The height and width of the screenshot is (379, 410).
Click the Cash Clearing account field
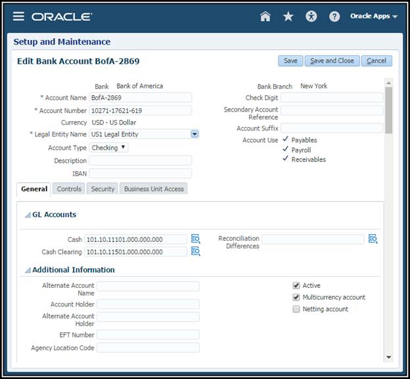(136, 252)
